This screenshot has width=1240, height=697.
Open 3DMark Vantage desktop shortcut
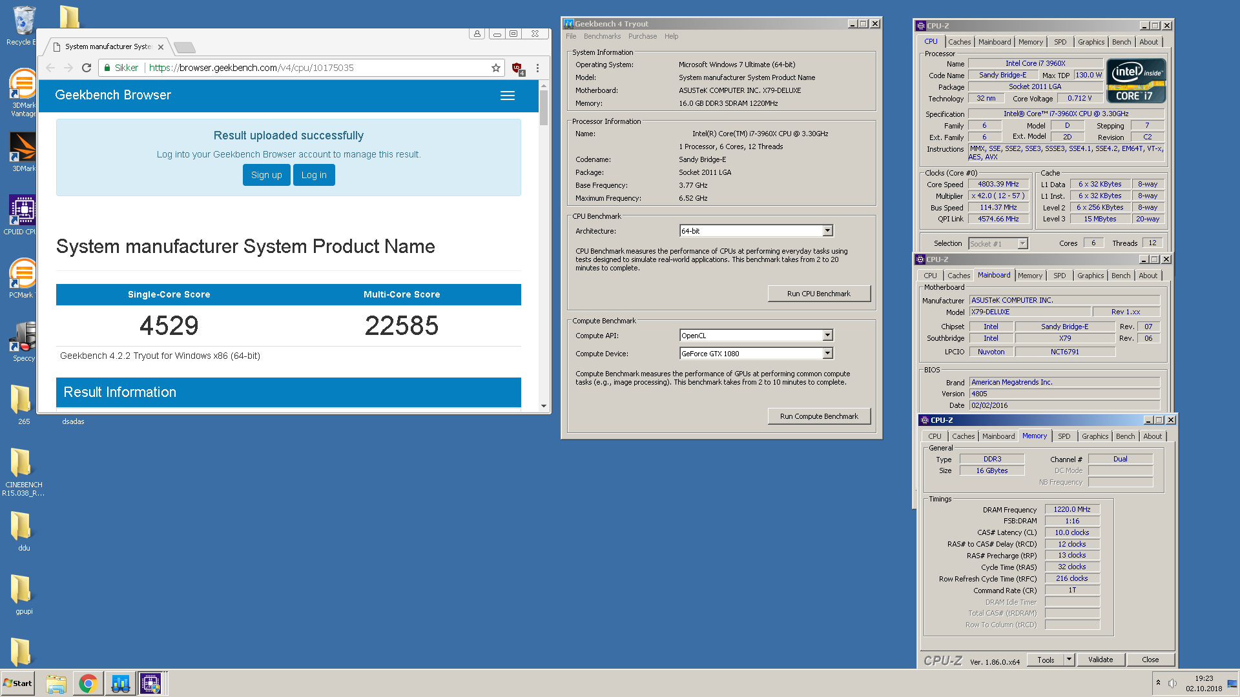tap(23, 92)
